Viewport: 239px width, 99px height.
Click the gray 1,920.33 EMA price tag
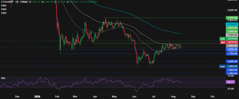click(x=232, y=35)
